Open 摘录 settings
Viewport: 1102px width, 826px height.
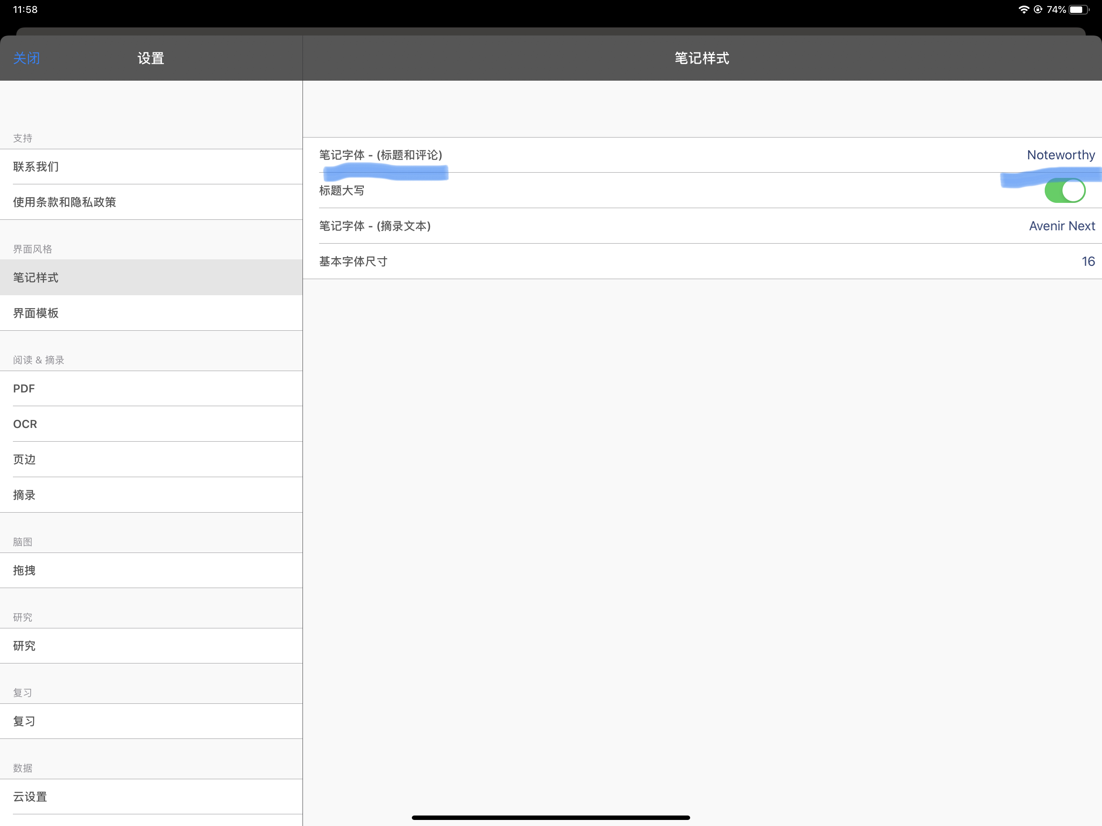(151, 495)
